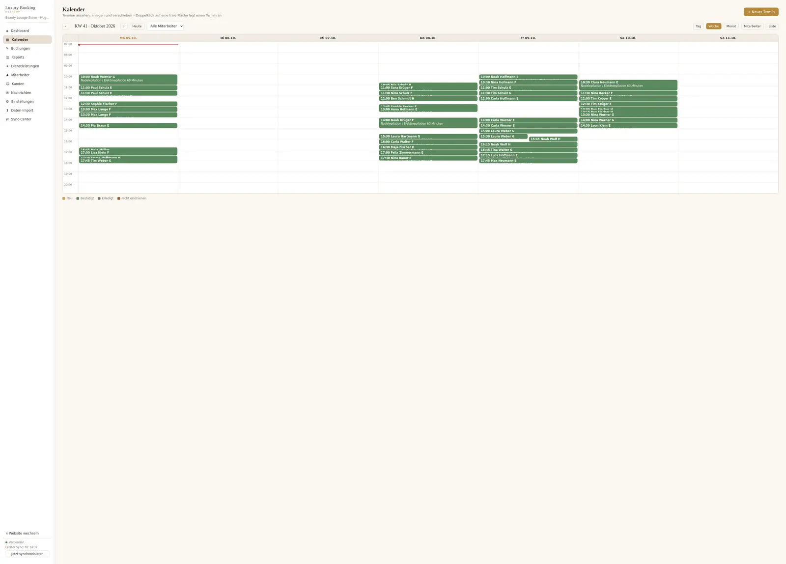Open 14:30 Pia Braun E appointment
The height and width of the screenshot is (564, 786).
(128, 126)
